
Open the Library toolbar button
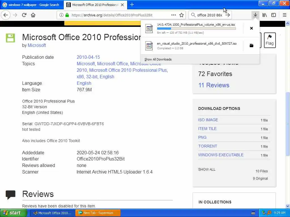[265, 15]
